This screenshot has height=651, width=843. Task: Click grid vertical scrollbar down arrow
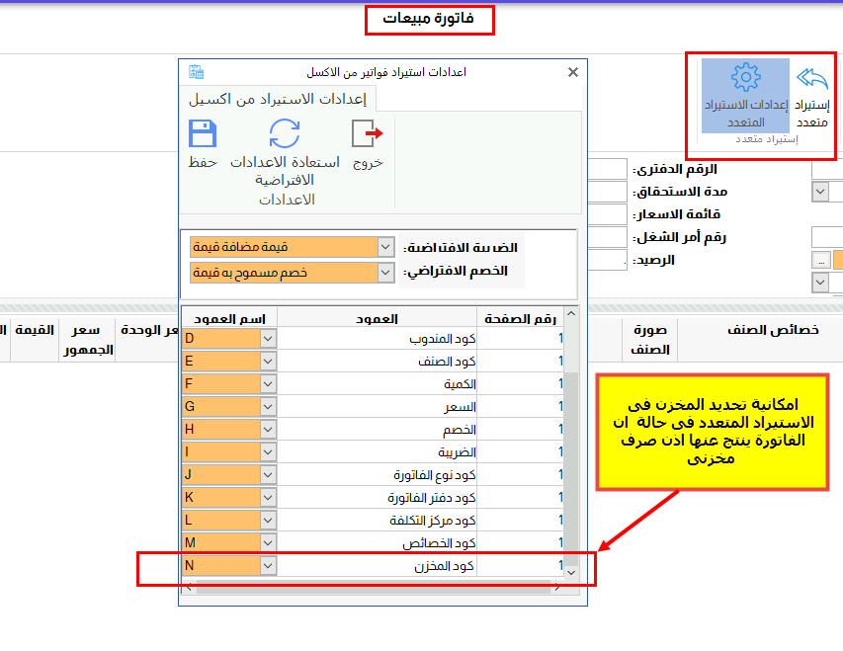[571, 573]
